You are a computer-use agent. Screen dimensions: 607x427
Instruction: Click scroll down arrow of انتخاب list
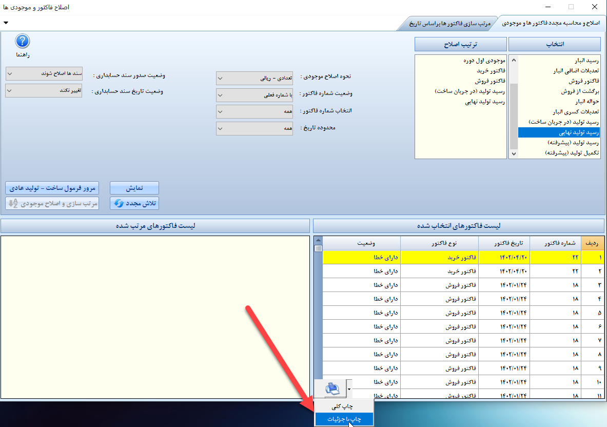pyautogui.click(x=514, y=153)
